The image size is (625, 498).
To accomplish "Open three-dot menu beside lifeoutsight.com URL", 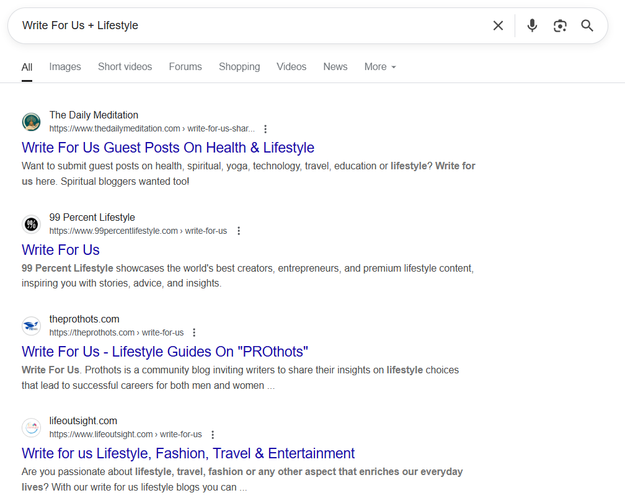I will (213, 435).
